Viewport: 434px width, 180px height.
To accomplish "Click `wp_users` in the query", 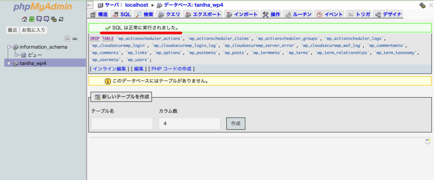I will [x=138, y=60].
